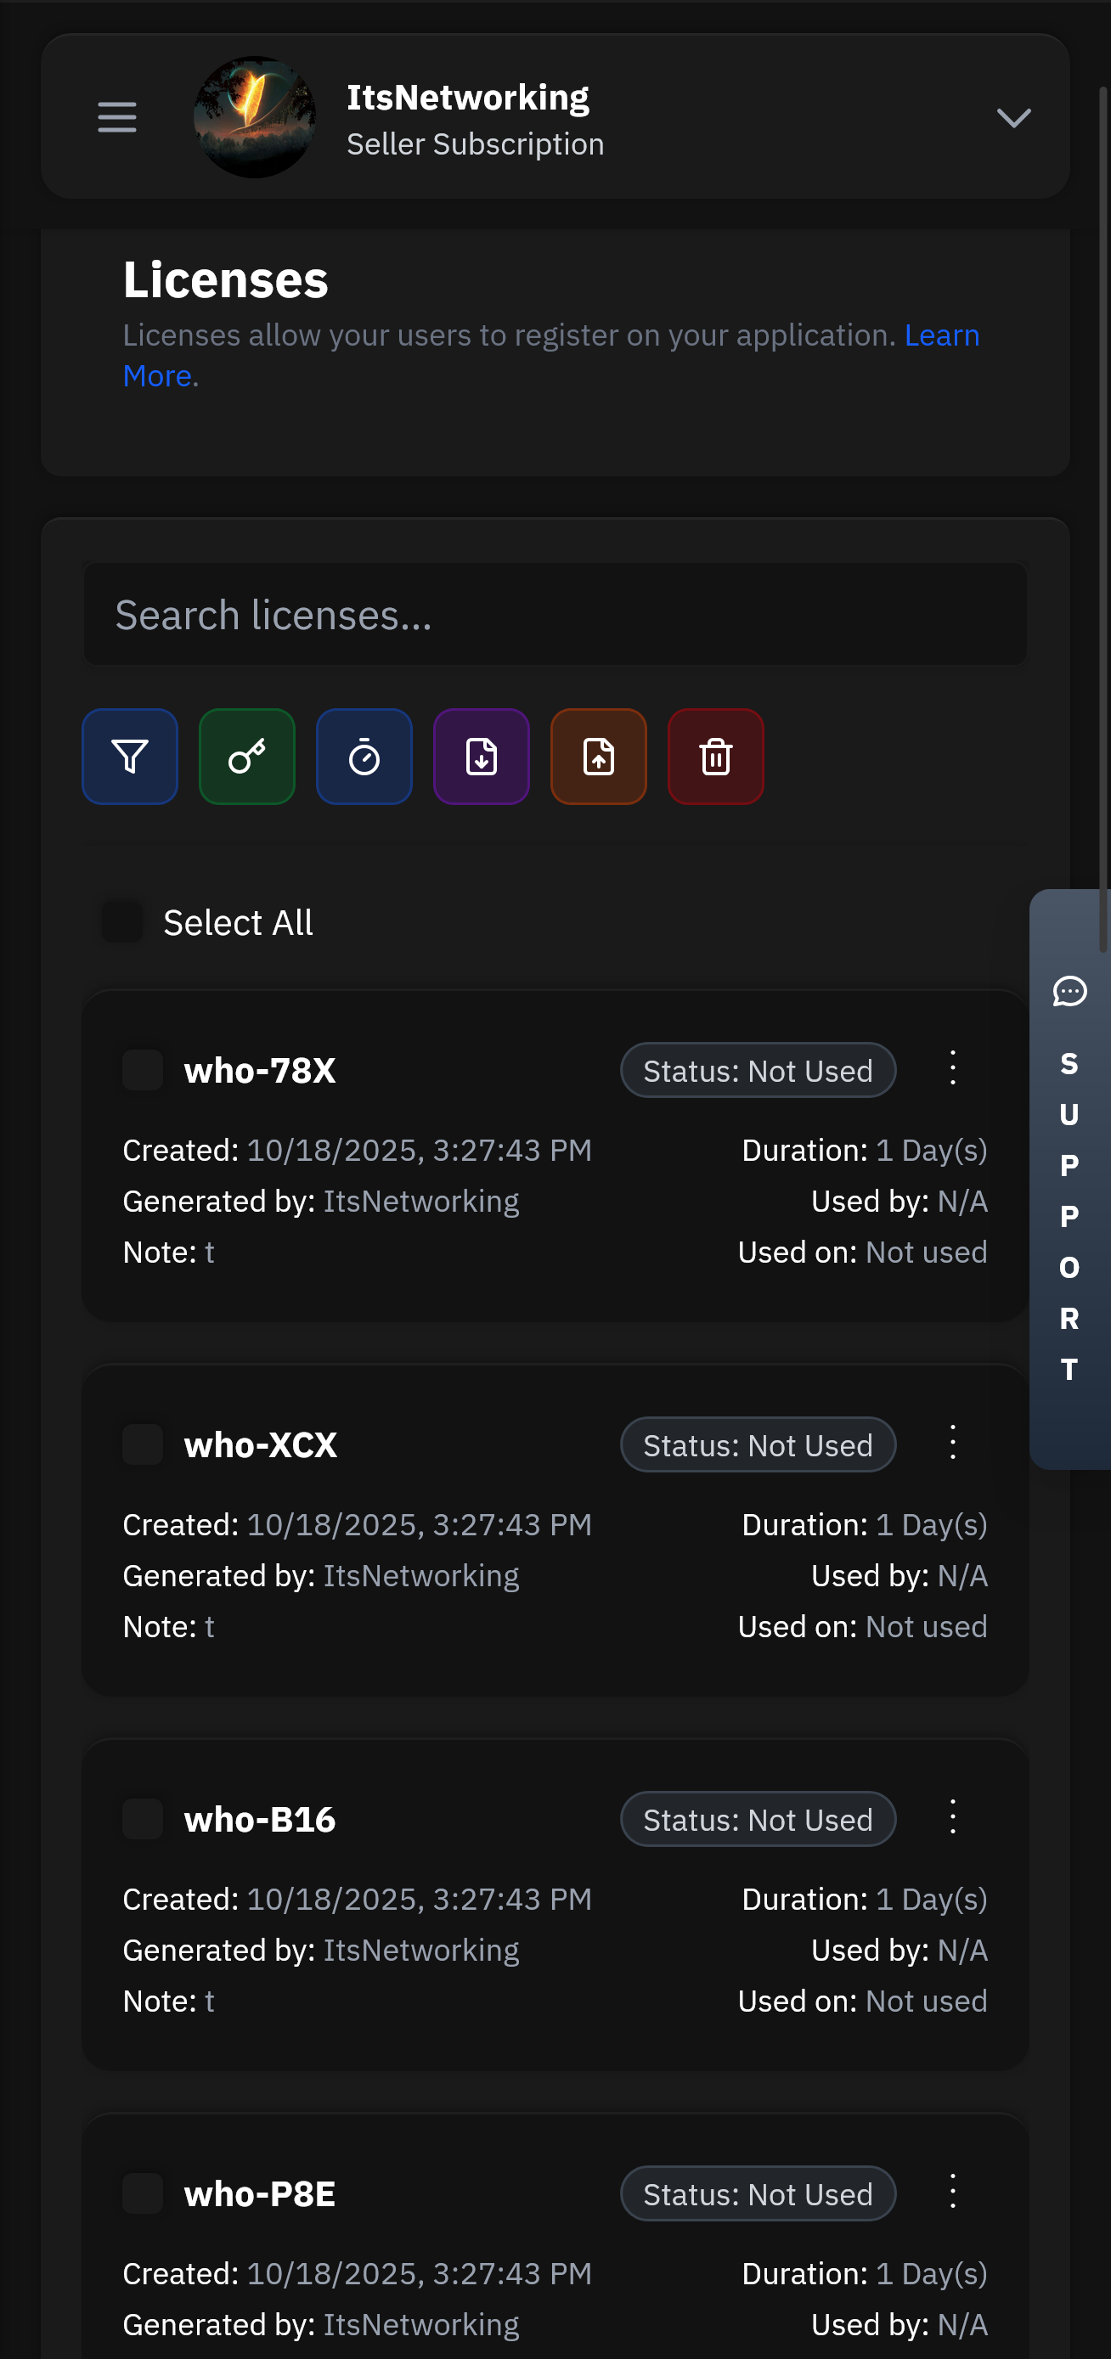Tick the checkbox for license who-XCX
Screen dimensions: 1111x2359
tap(143, 1444)
